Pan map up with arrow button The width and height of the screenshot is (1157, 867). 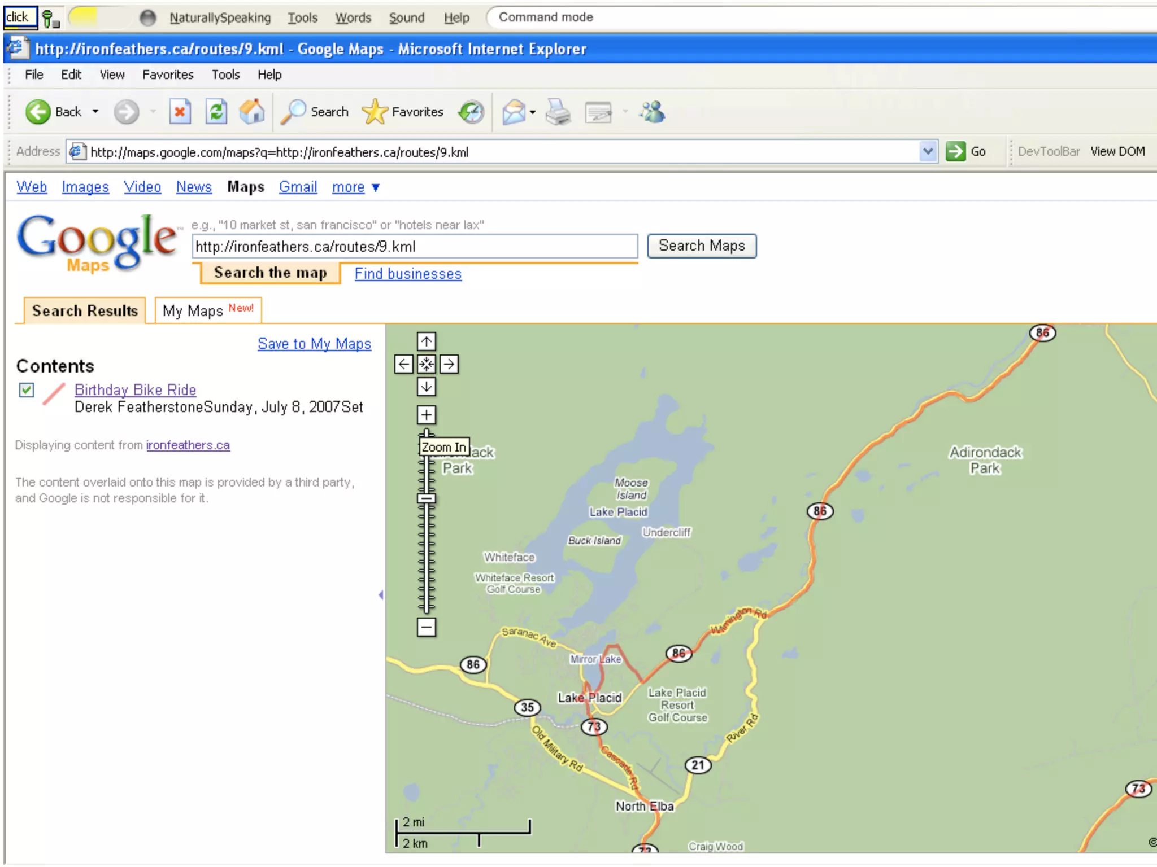tap(427, 341)
